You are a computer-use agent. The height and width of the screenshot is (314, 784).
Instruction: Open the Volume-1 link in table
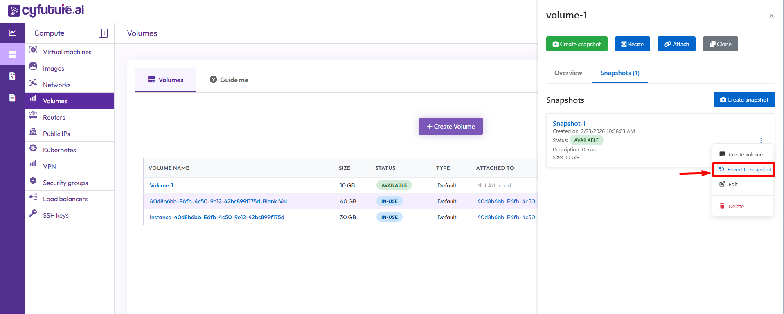(162, 185)
